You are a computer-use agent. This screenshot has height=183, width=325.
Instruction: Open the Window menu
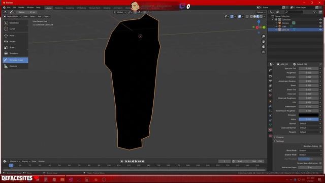tap(30, 8)
